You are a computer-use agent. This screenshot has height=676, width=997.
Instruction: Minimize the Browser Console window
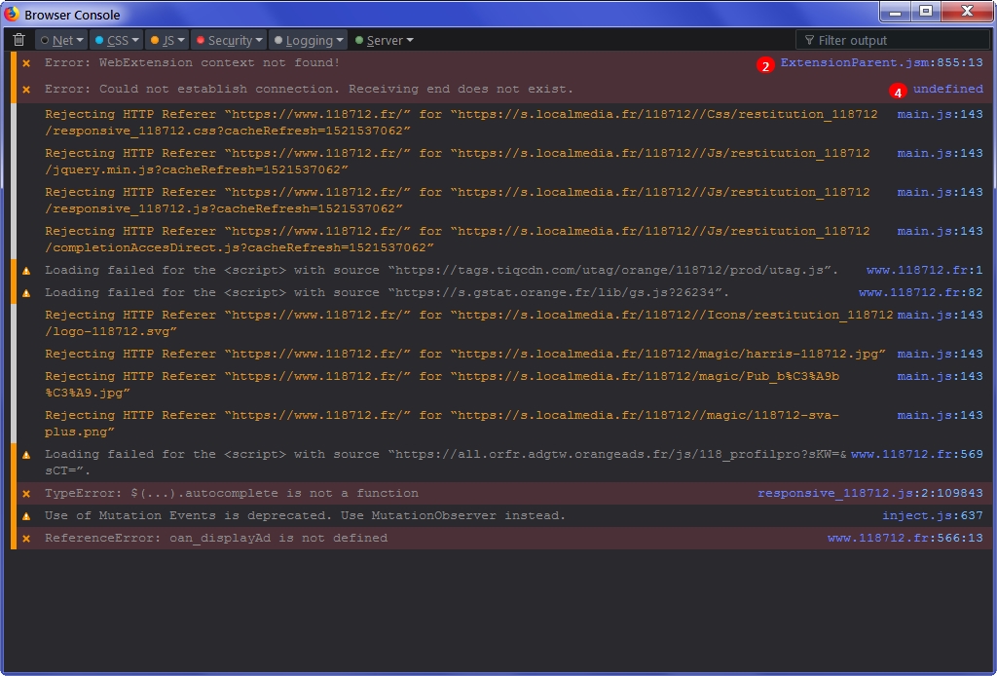tap(896, 12)
